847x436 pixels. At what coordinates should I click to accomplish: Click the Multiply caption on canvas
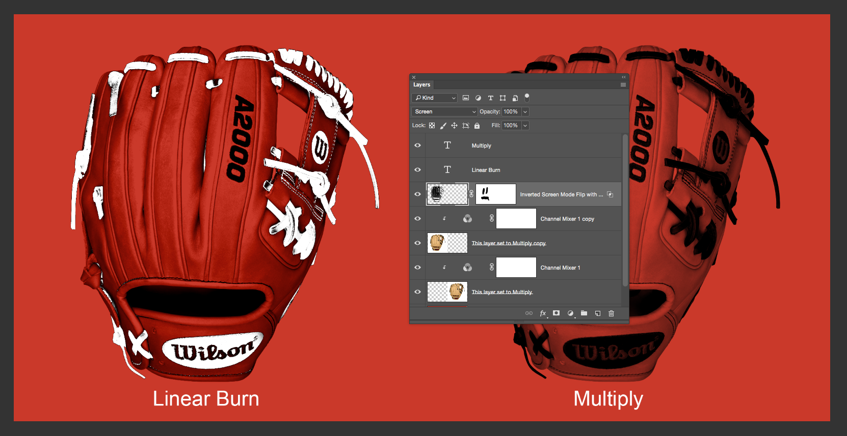point(608,399)
